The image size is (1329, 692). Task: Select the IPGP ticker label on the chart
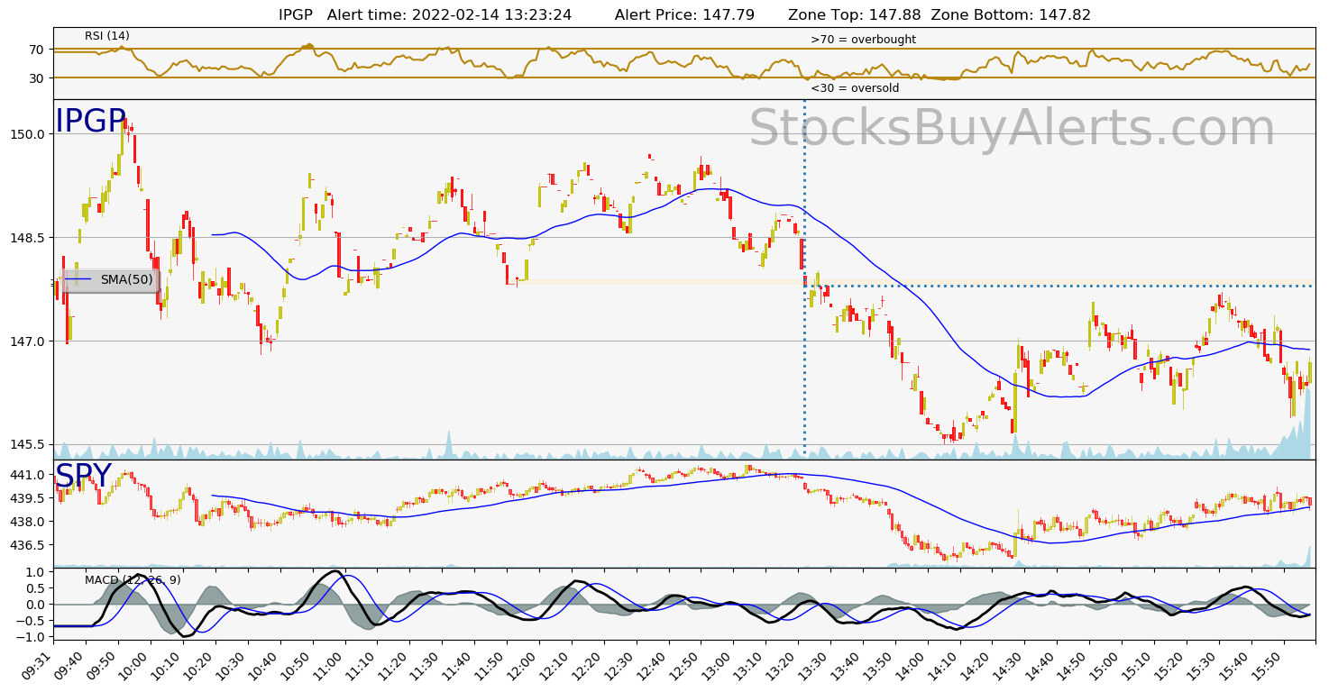click(91, 122)
